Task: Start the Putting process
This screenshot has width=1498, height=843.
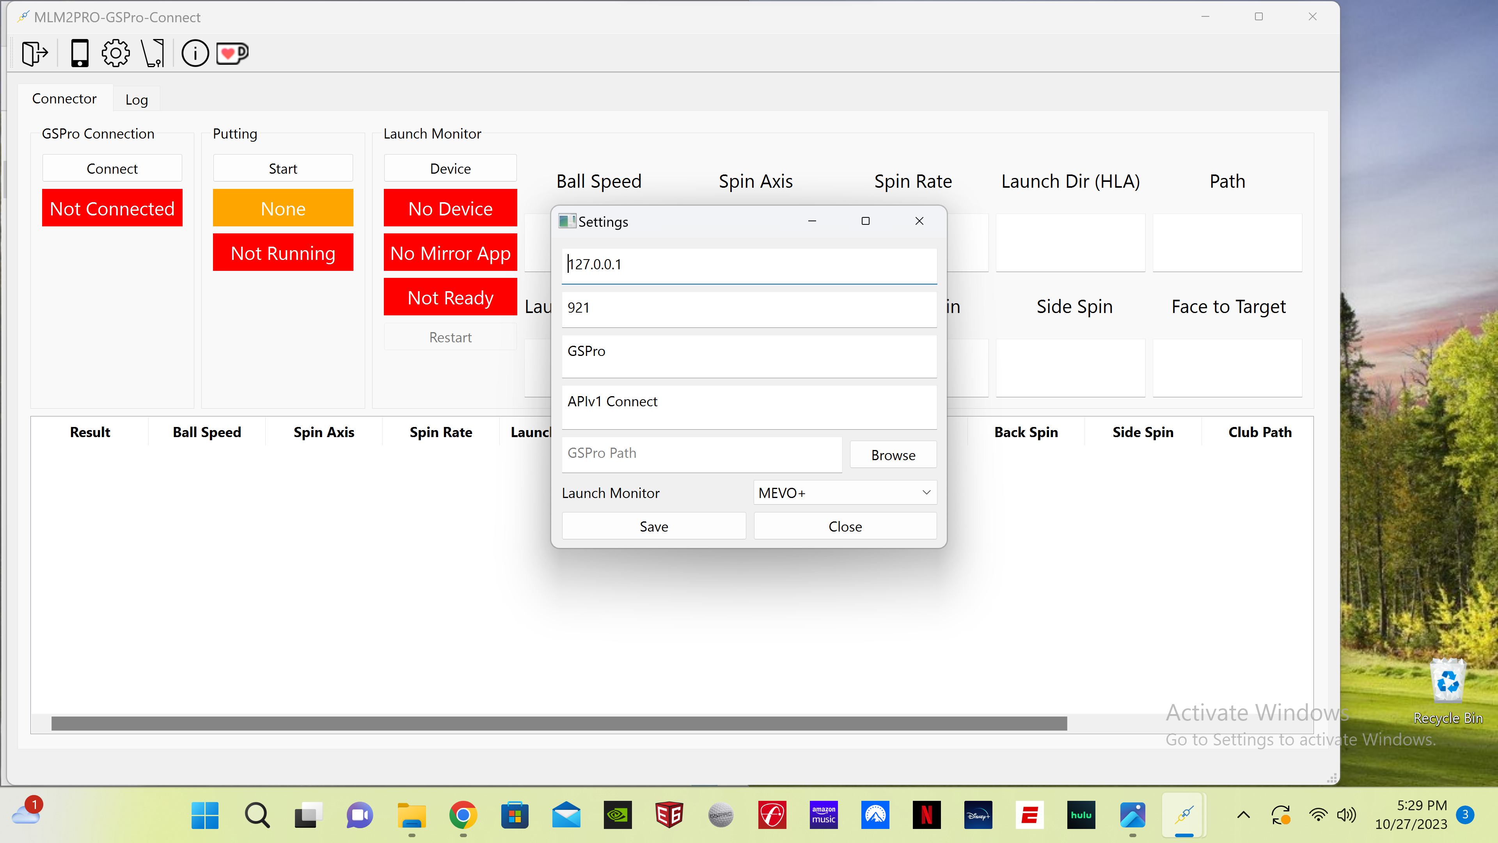Action: (x=282, y=169)
